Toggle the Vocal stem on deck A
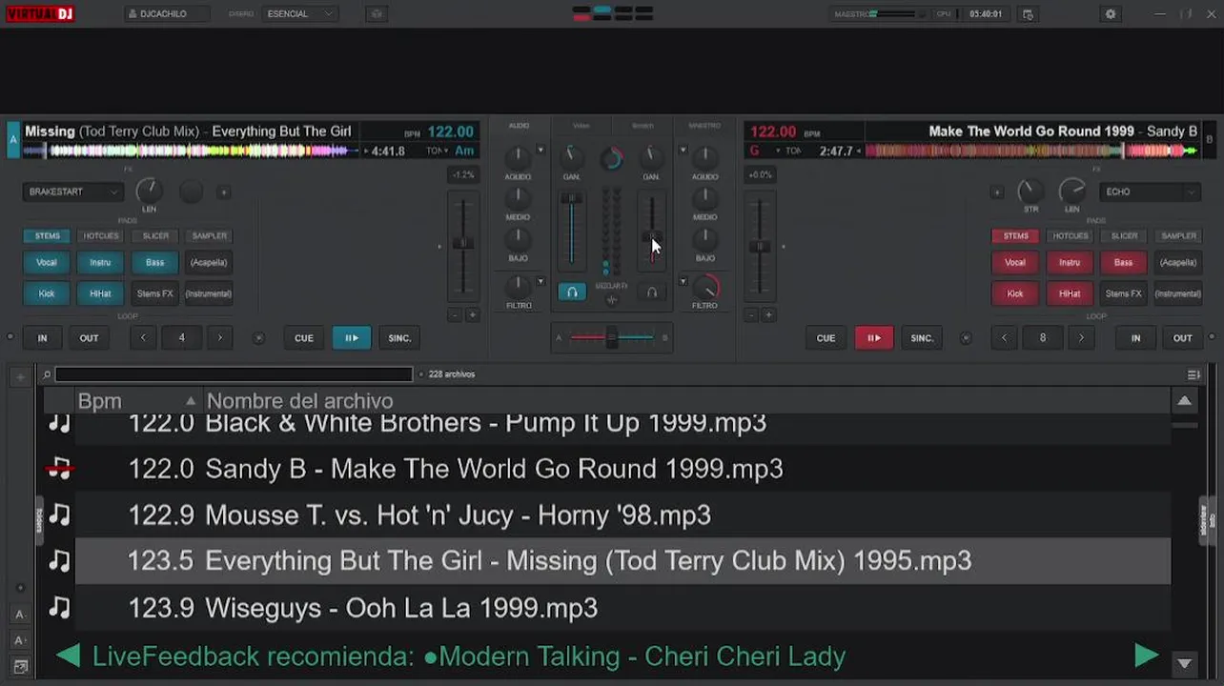This screenshot has height=686, width=1224. click(x=47, y=262)
